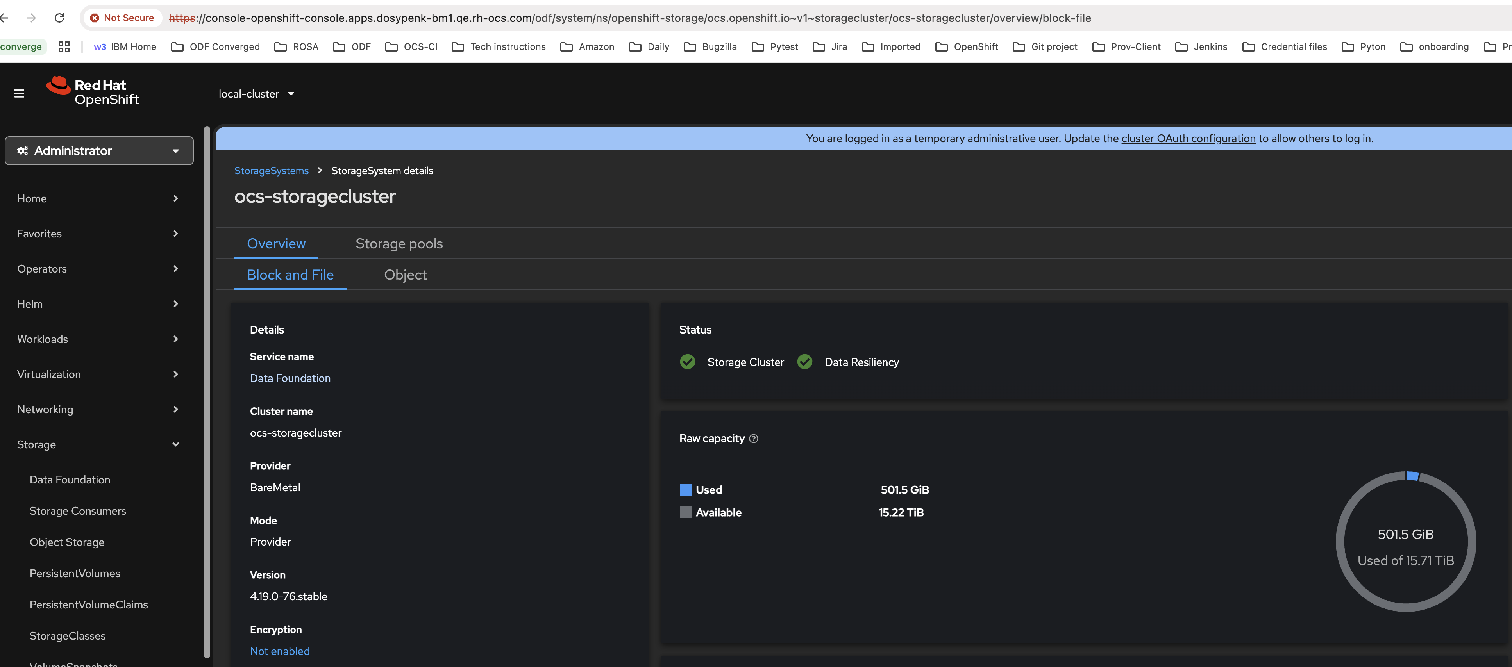Screen dimensions: 1512x667
Task: Open the Data Foundation service link
Action: click(x=290, y=378)
